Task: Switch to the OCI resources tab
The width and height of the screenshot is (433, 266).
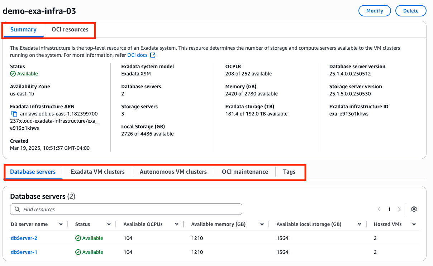Action: (70, 29)
